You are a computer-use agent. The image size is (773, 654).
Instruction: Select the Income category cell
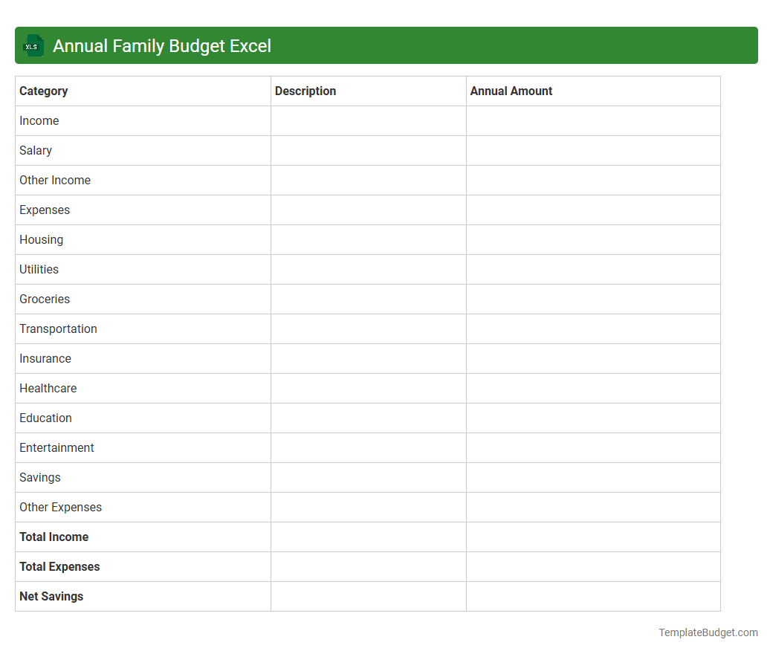tap(39, 120)
